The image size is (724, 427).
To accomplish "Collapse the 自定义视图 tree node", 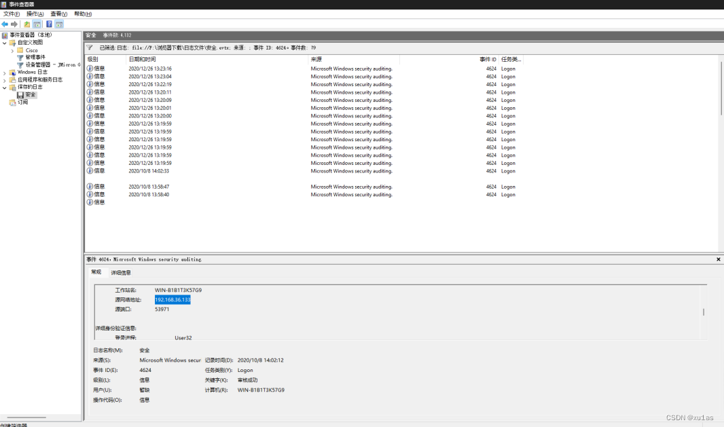I will 5,43.
